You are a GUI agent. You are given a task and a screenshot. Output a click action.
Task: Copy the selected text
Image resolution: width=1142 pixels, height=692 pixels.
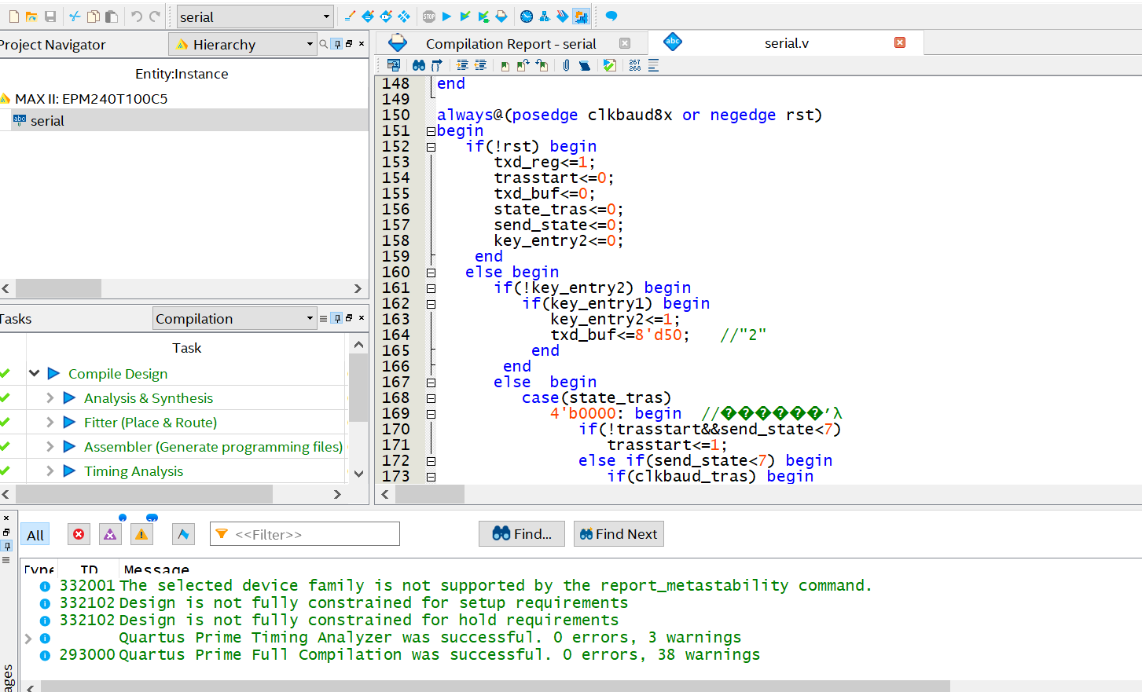click(94, 16)
